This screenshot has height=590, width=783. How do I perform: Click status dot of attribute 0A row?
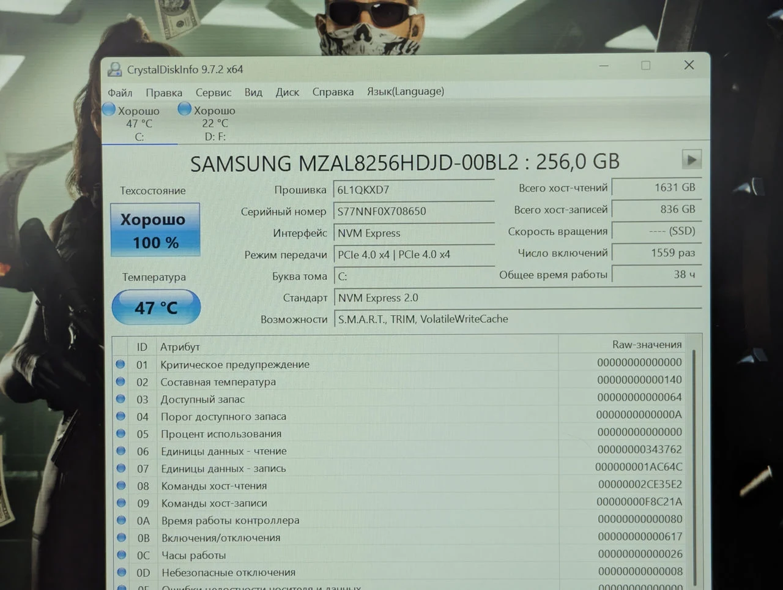(x=121, y=520)
